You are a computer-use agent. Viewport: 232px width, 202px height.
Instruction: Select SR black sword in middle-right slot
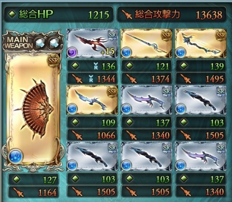tap(201, 100)
